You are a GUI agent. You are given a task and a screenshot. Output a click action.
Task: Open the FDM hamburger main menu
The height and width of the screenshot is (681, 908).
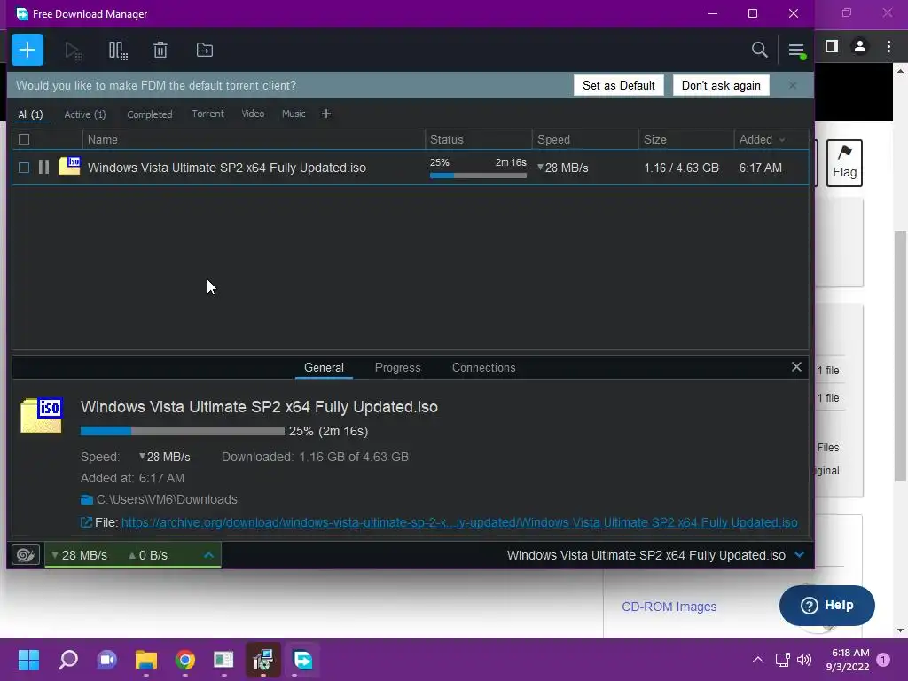pos(796,51)
